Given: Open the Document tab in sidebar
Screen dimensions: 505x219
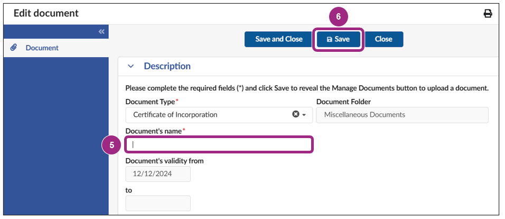Looking at the screenshot, I should point(42,48).
